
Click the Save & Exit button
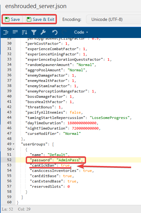tap(40, 19)
